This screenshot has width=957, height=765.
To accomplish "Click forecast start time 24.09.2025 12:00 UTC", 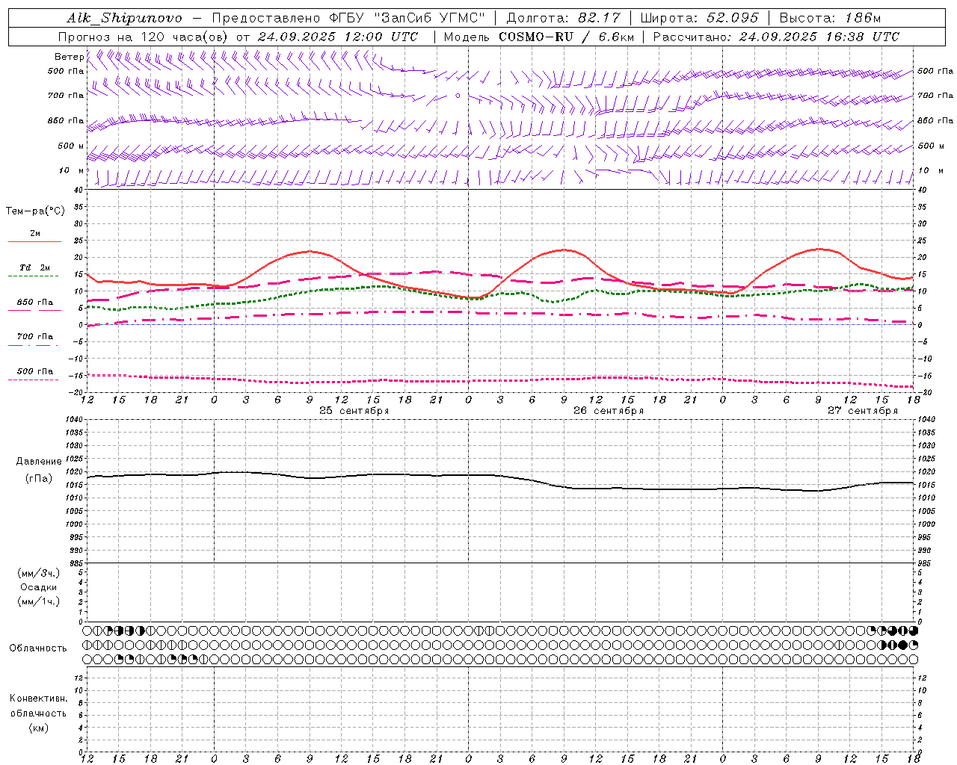I will click(338, 37).
